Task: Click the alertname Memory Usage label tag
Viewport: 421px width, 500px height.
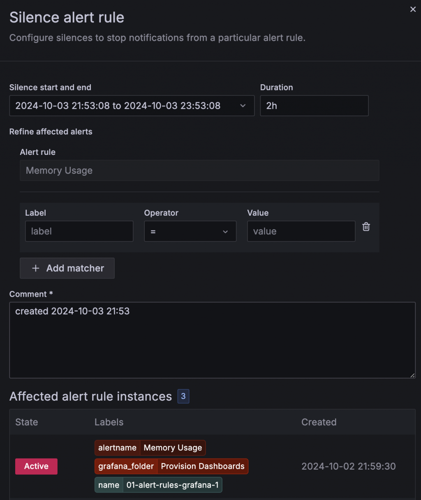Action: (x=150, y=448)
